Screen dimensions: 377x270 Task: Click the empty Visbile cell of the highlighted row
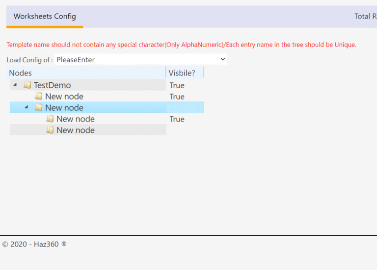coord(185,108)
